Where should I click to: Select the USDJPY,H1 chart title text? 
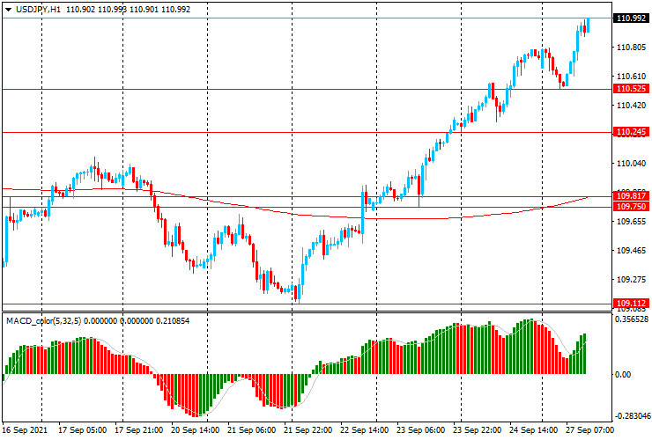coord(38,9)
